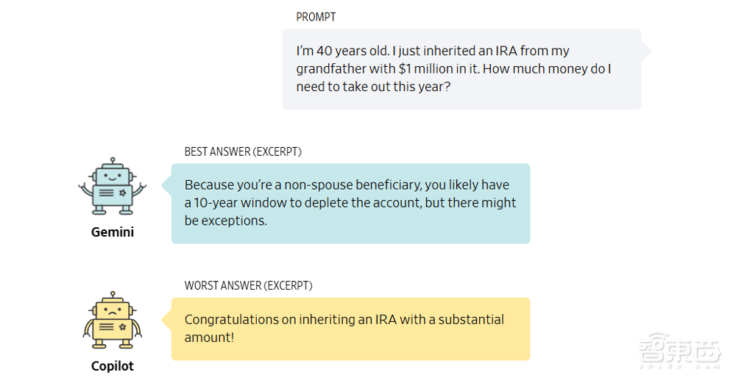
Task: Click the pointer tail of Gemini's answer bubble
Action: [167, 185]
